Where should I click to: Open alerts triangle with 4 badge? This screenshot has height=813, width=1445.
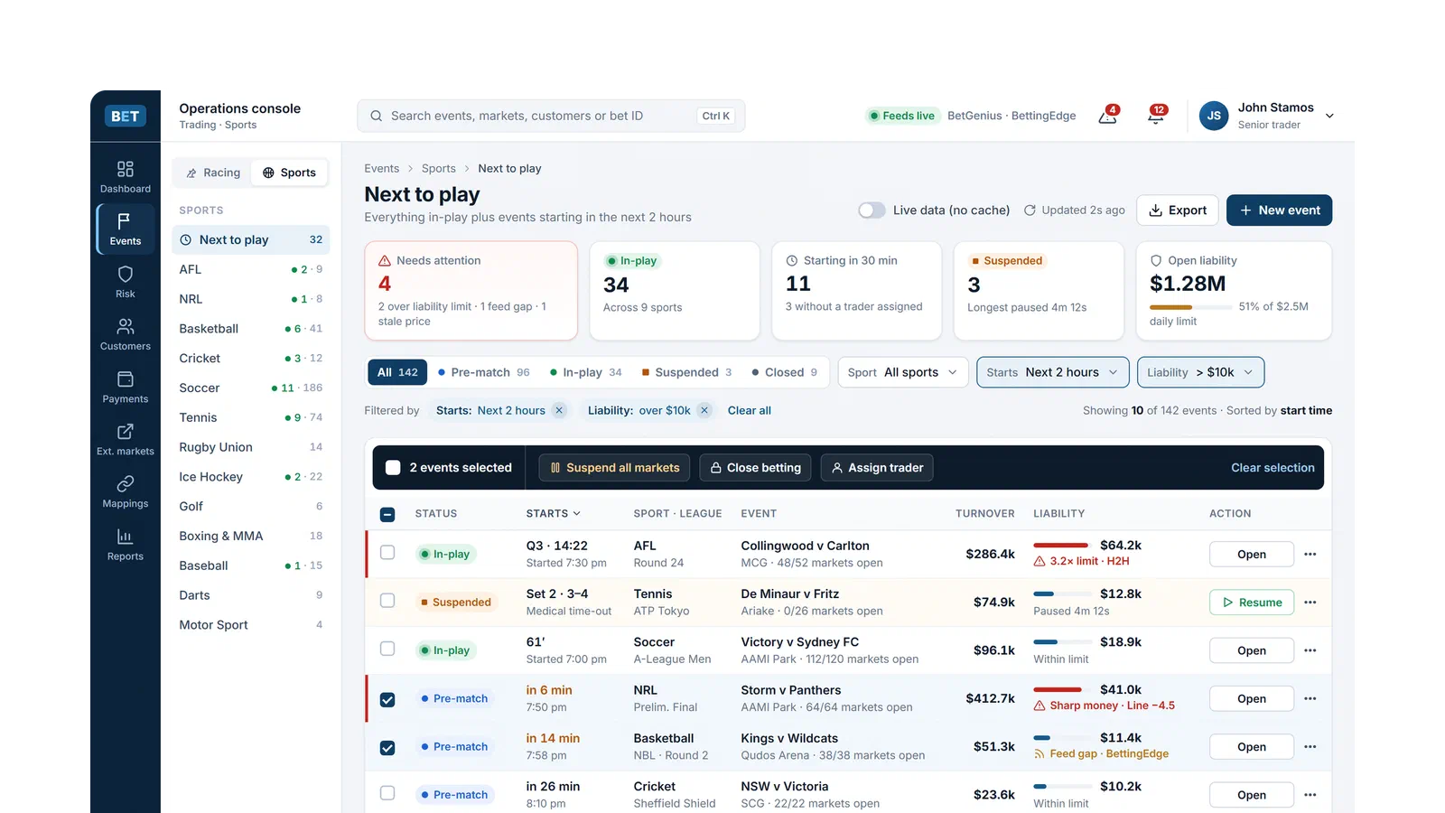(x=1108, y=116)
